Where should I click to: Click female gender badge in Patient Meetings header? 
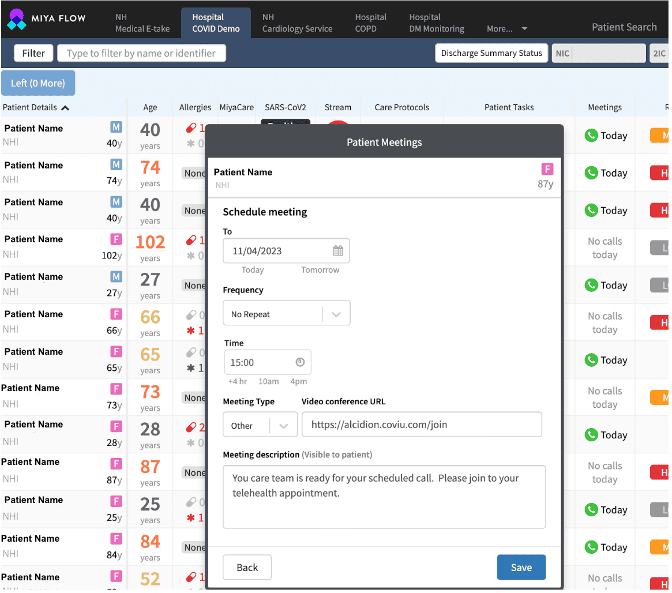click(547, 169)
